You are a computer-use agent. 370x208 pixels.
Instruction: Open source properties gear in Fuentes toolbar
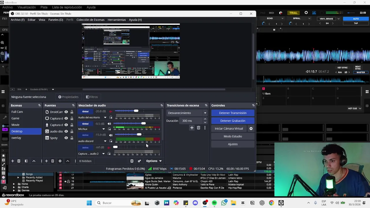click(x=60, y=161)
